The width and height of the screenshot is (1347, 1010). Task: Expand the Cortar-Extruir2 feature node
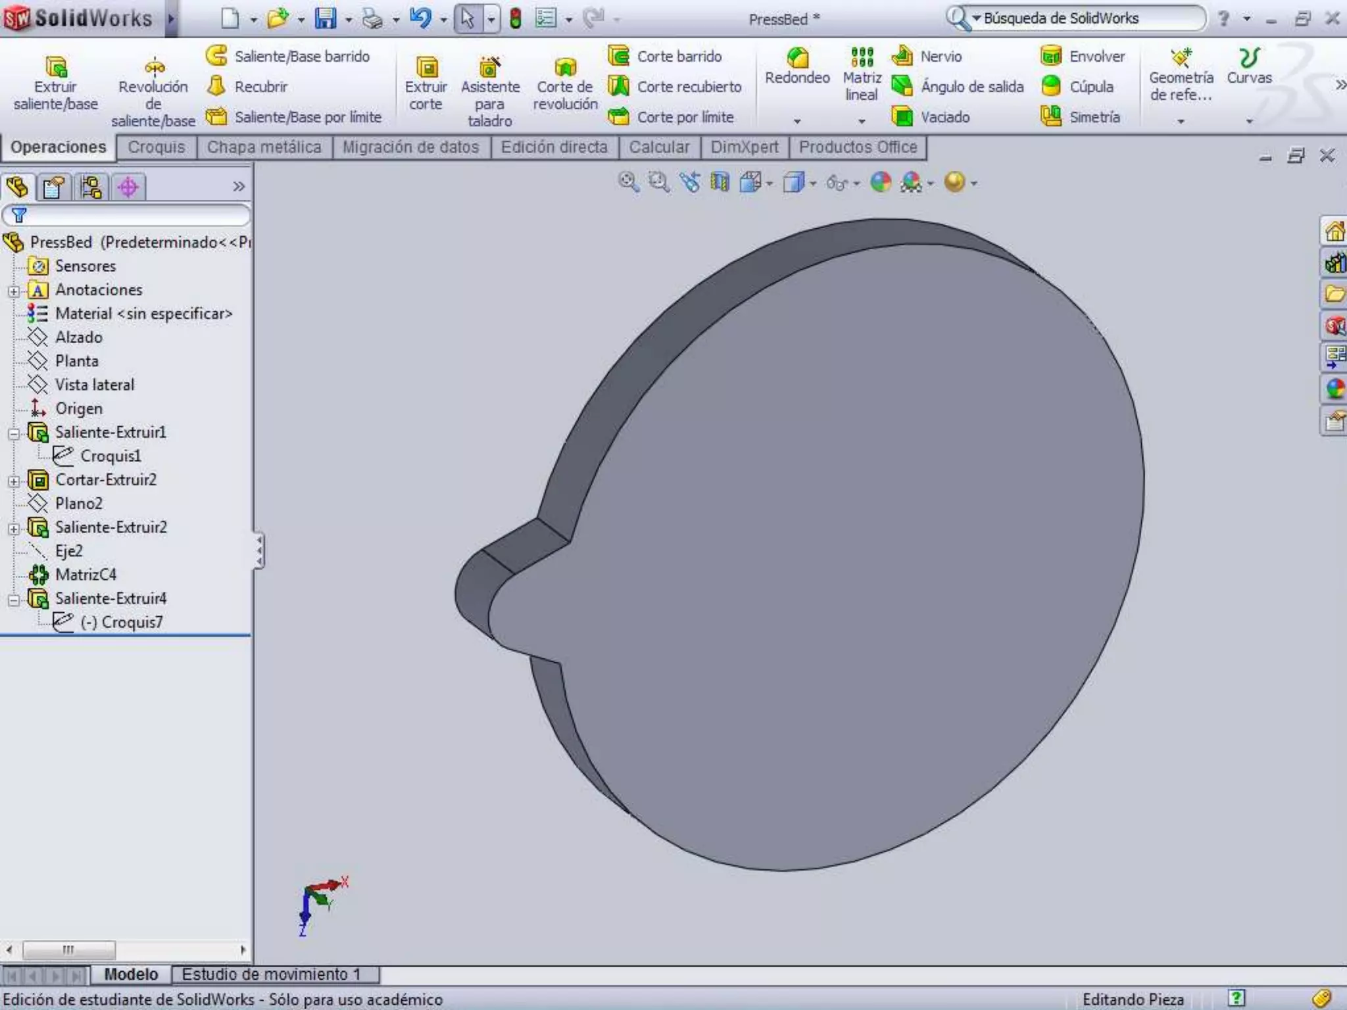tap(14, 481)
